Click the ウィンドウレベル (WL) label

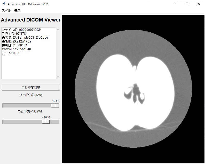31,111
